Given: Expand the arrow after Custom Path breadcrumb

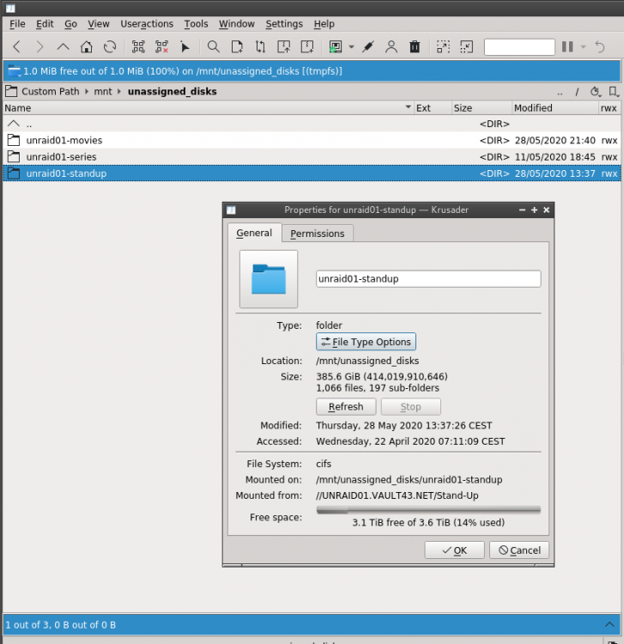Looking at the screenshot, I should click(87, 91).
